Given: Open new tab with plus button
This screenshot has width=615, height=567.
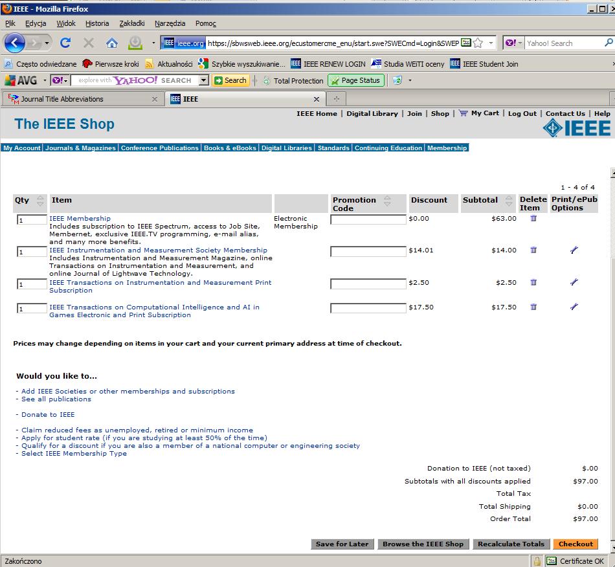Looking at the screenshot, I should 336,99.
